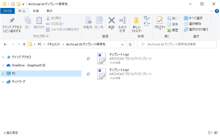This screenshot has height=136, width=220.
Task: Open the recent locations dropdown
Action: pos(19,44)
